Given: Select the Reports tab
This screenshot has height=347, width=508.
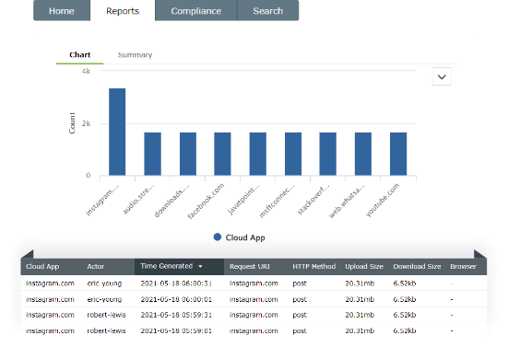Looking at the screenshot, I should pos(123,11).
